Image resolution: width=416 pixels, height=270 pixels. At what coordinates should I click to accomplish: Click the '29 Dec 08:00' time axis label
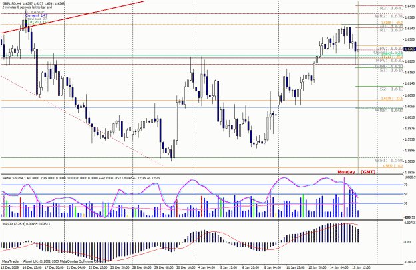[x=164, y=267]
